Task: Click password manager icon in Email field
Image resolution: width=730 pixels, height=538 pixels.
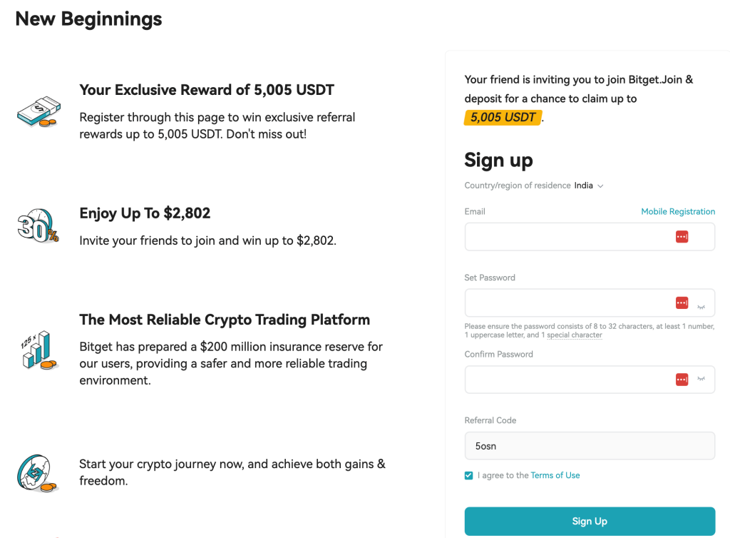Action: click(x=682, y=237)
